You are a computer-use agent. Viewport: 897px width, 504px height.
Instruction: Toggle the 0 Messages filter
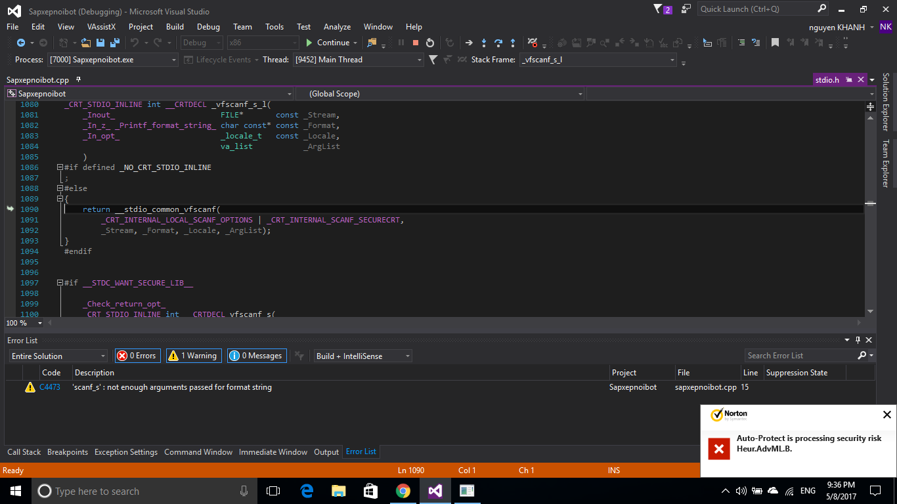pos(256,355)
